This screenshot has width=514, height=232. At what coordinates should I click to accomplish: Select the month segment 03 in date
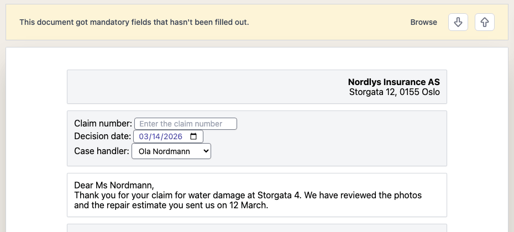tap(143, 136)
